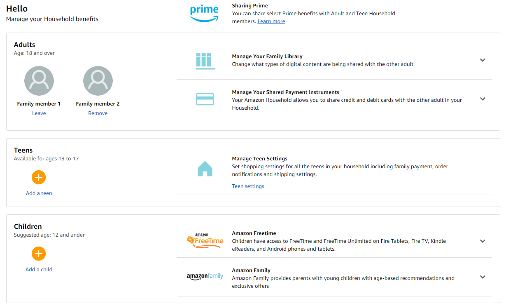This screenshot has width=506, height=308.
Task: Click the Add a child link
Action: point(39,270)
